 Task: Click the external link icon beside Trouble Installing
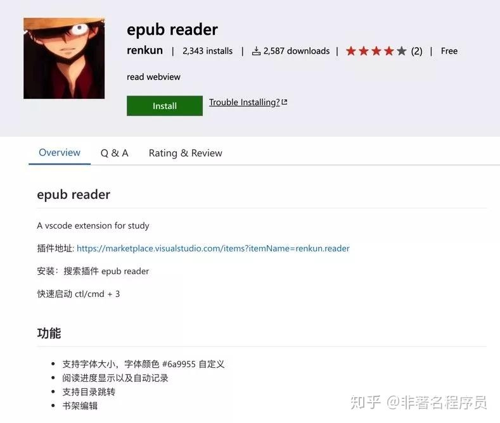pos(285,102)
